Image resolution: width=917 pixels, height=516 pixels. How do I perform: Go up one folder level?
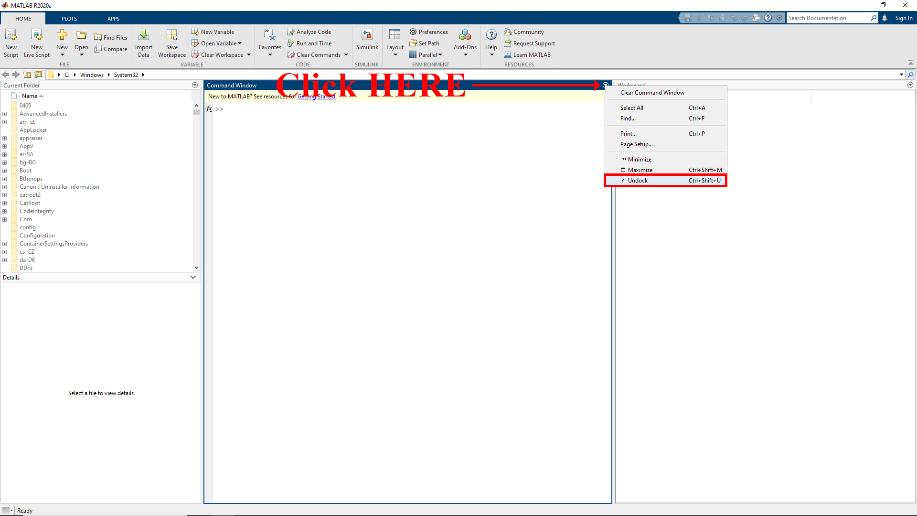coord(27,75)
